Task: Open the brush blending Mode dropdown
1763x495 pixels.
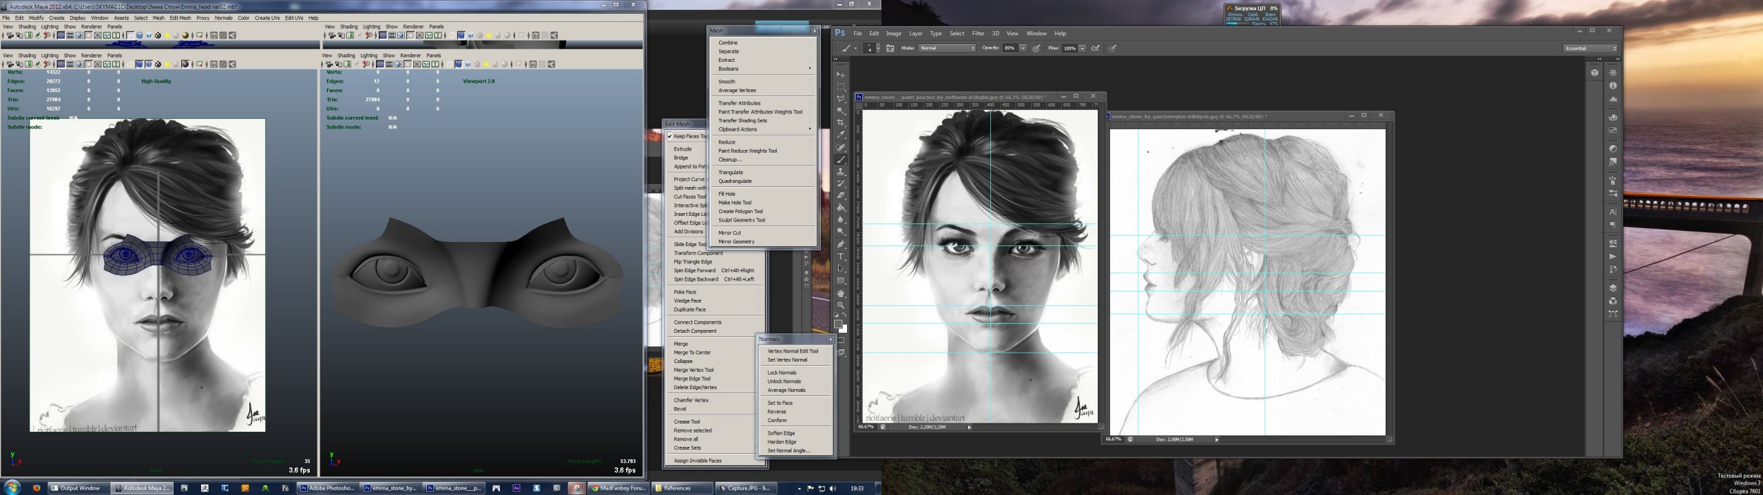Action: pos(948,48)
